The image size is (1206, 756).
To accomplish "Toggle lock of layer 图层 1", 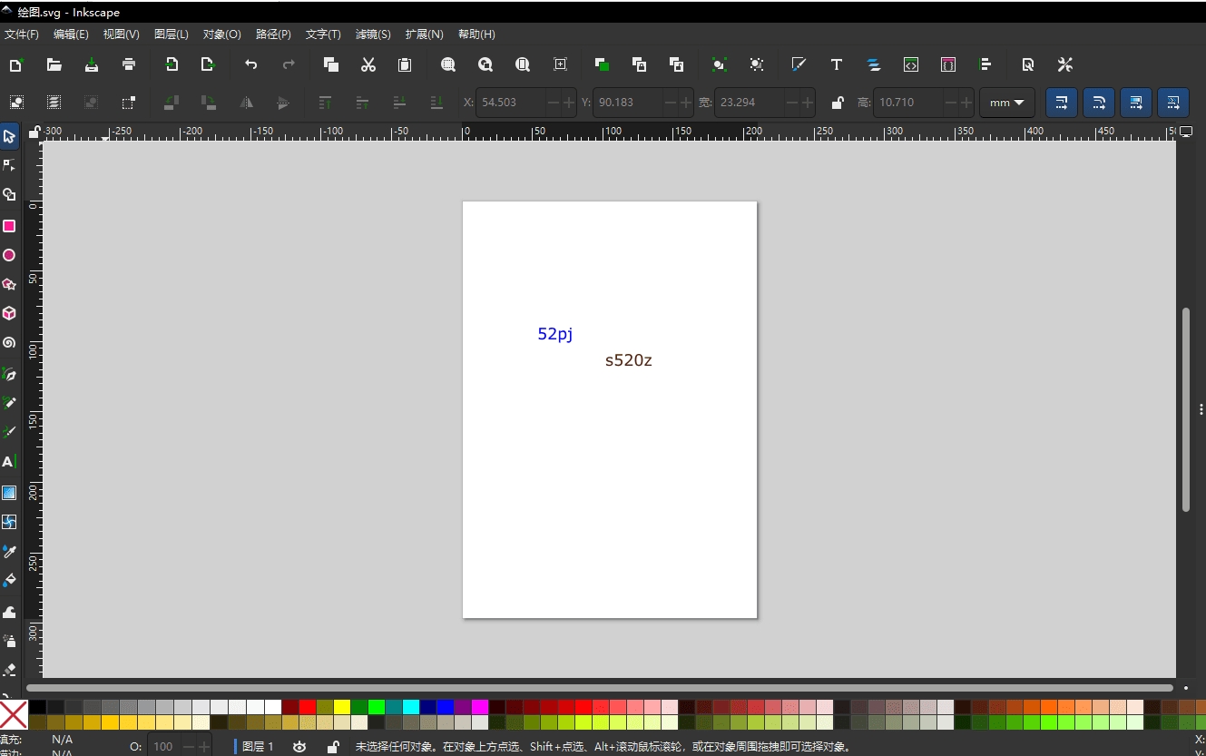I will (x=333, y=747).
